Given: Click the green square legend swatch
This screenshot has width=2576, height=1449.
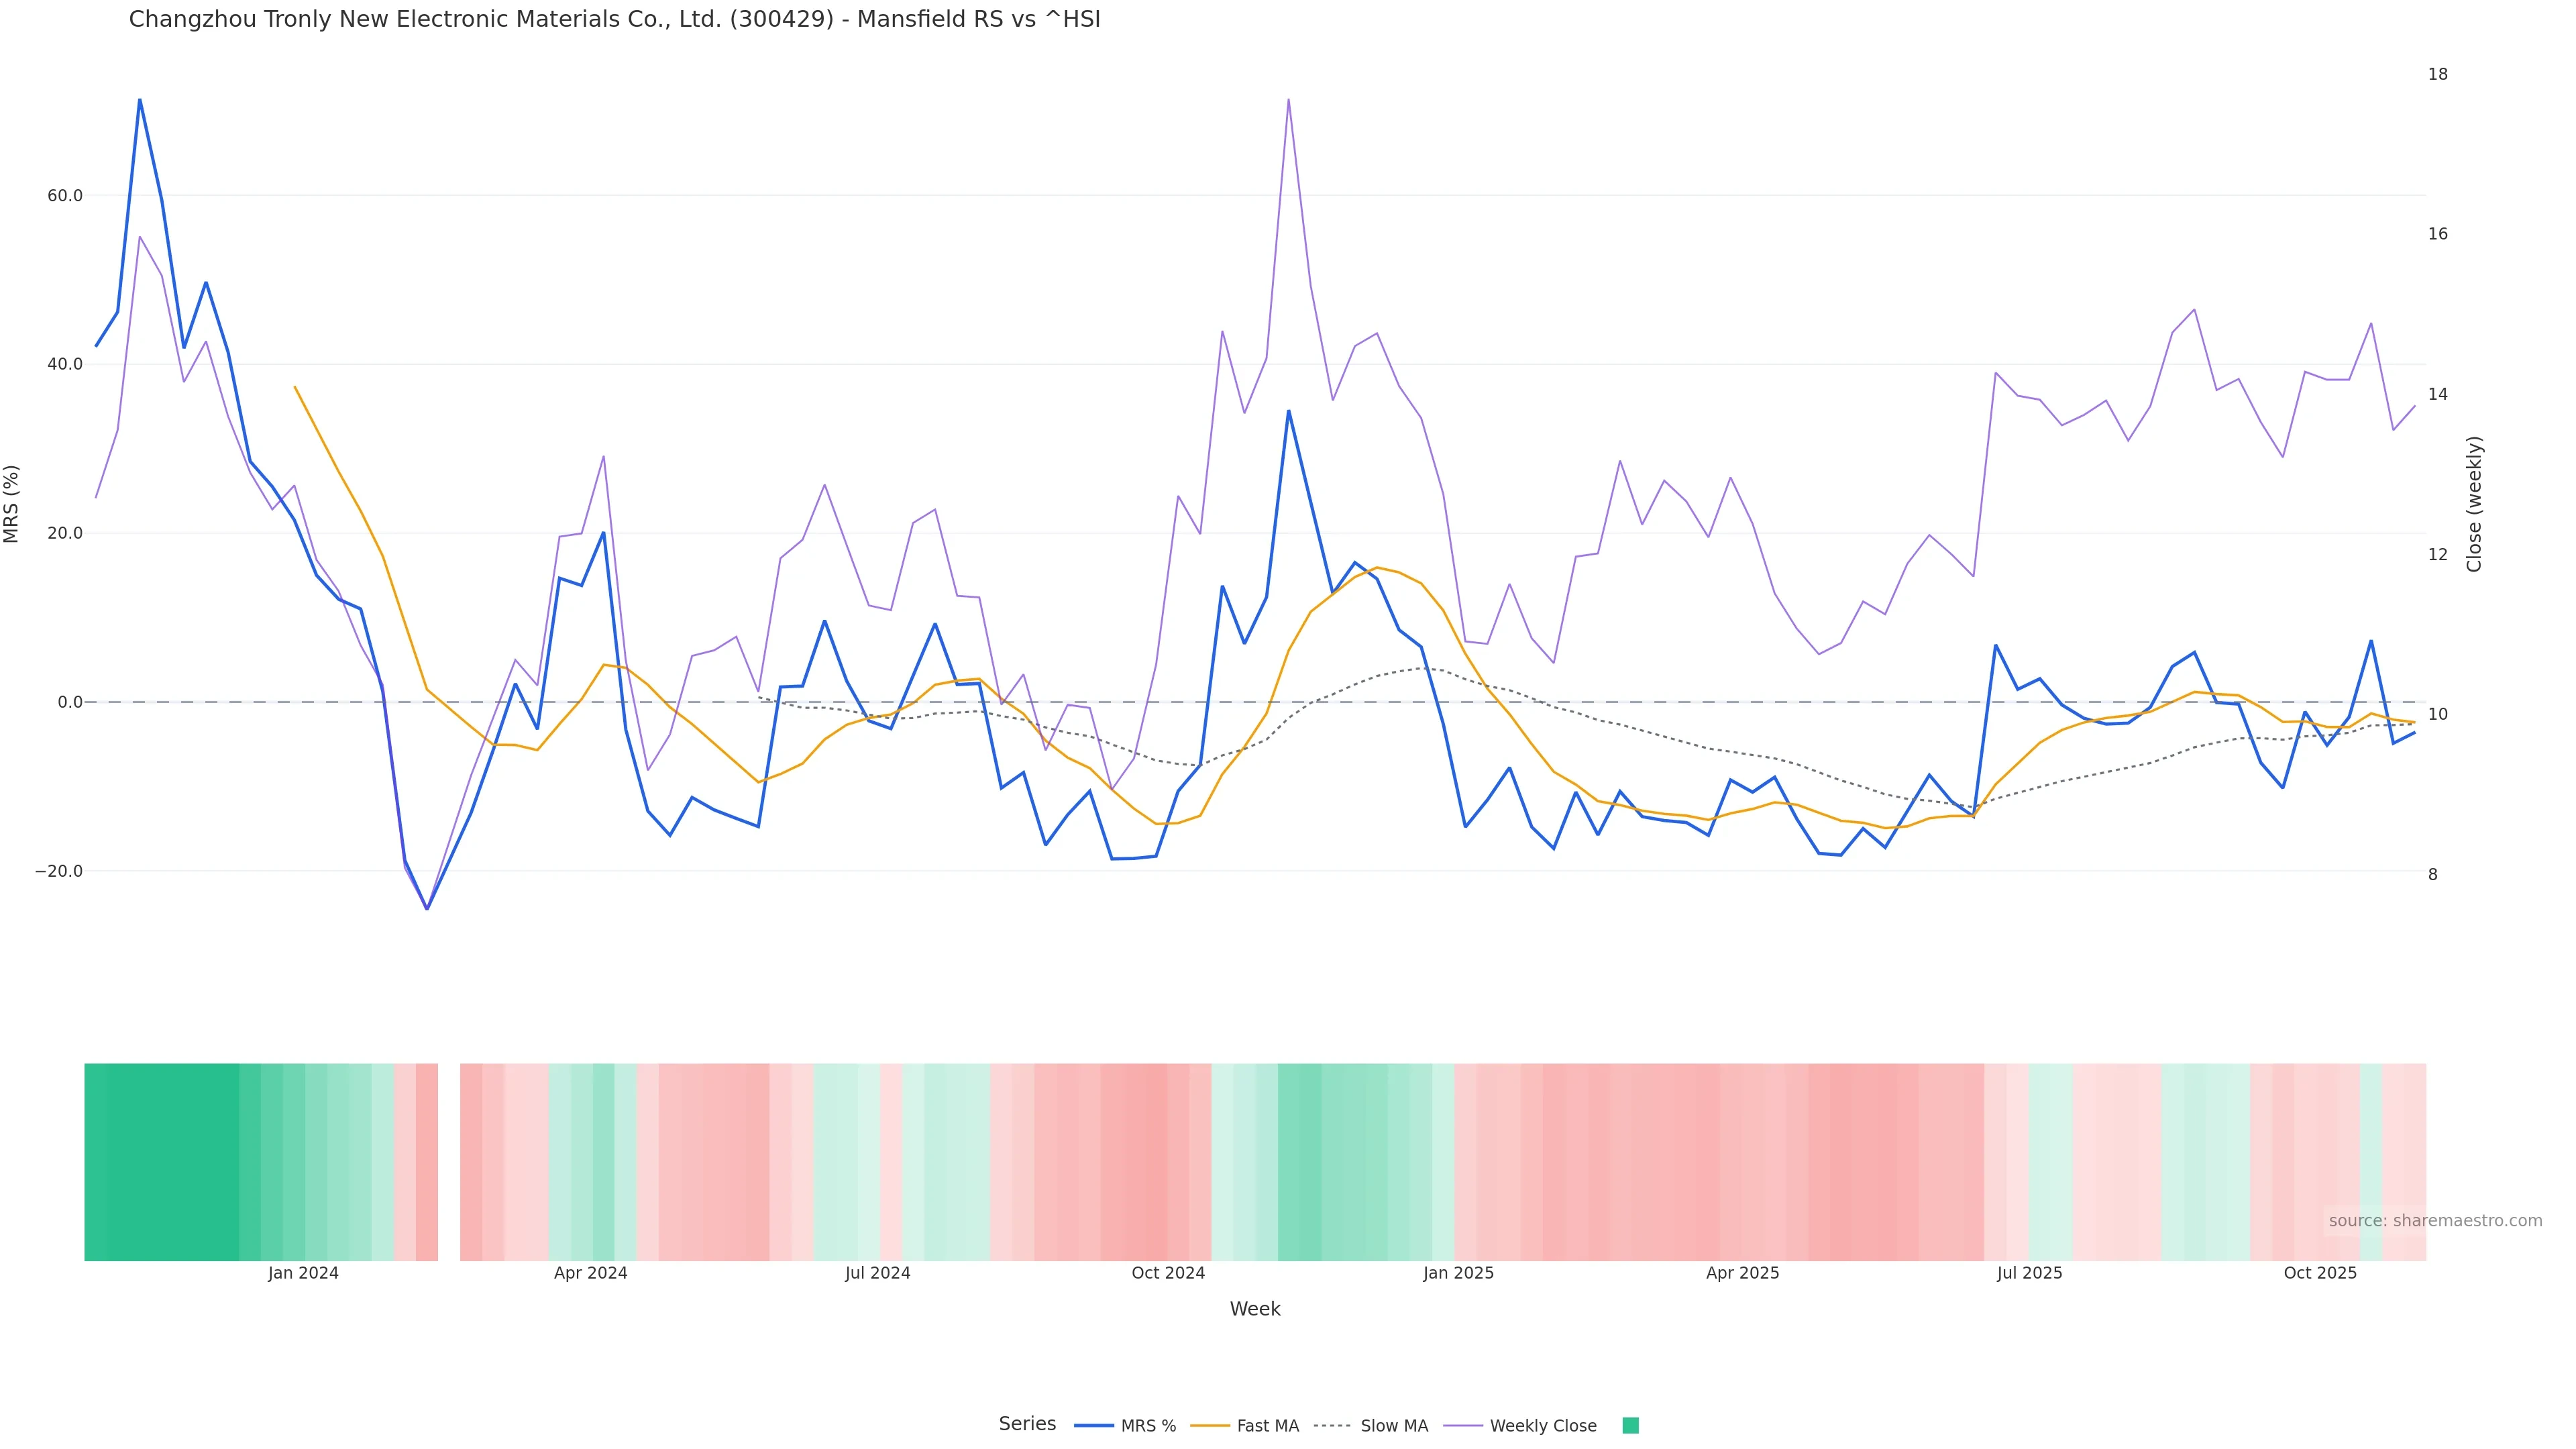Looking at the screenshot, I should [x=1630, y=1426].
